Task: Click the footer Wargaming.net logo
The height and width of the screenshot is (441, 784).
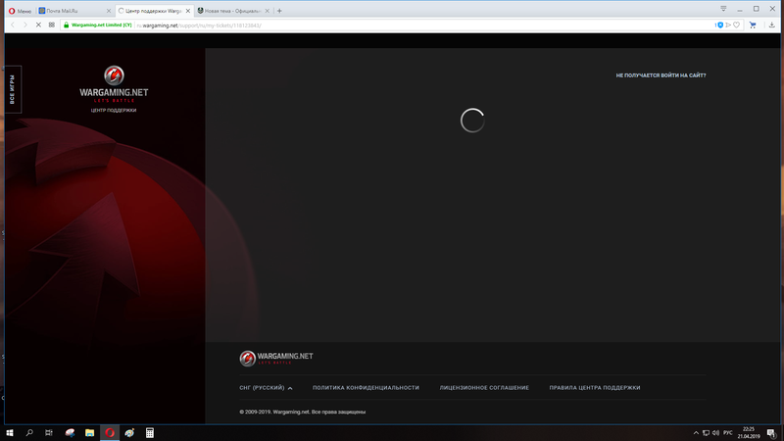Action: [x=276, y=358]
